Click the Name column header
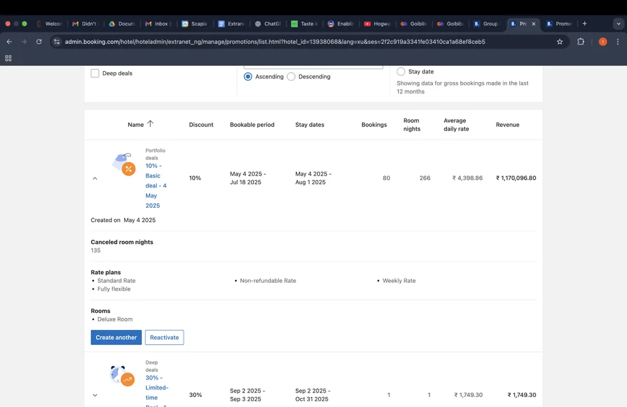The height and width of the screenshot is (407, 627). [x=135, y=125]
